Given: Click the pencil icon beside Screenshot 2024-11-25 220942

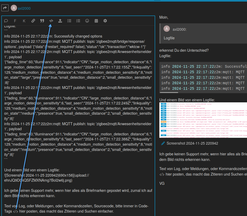Looking at the screenshot, I should [x=163, y=143].
